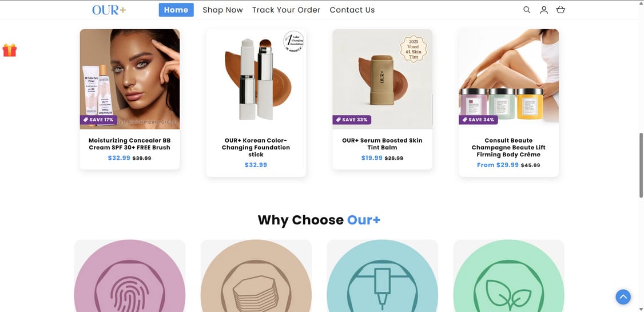Viewport: 644px width, 312px height.
Task: Click the red gift box icon
Action: [10, 50]
